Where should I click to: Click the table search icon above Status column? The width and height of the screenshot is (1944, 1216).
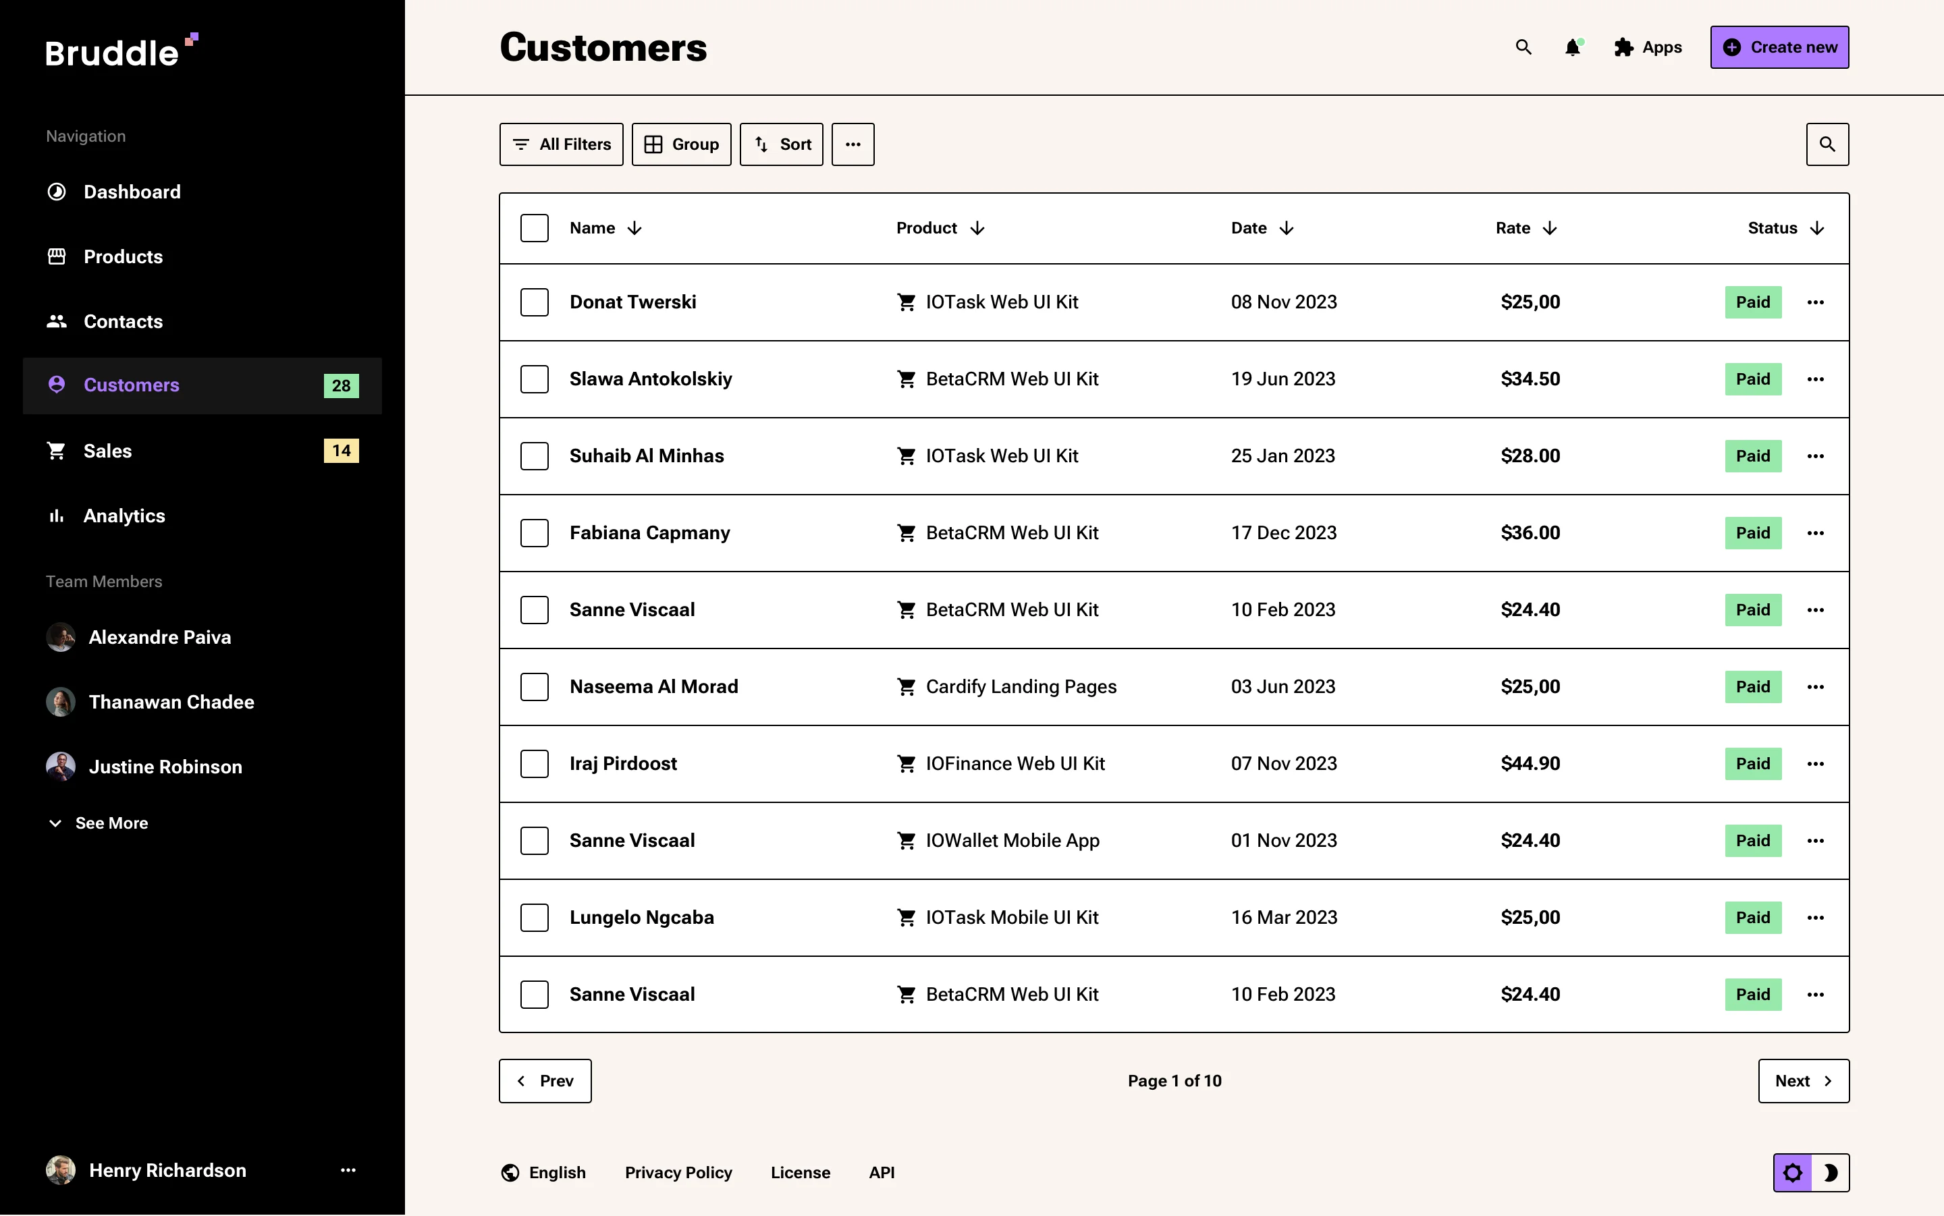(x=1827, y=144)
